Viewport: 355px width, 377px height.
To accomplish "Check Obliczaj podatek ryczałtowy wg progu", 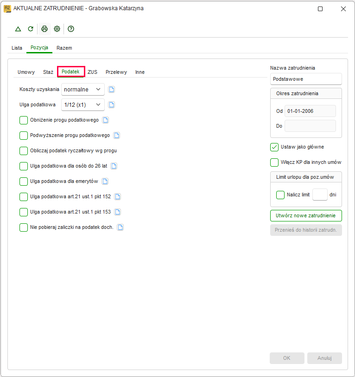I will [x=24, y=151].
